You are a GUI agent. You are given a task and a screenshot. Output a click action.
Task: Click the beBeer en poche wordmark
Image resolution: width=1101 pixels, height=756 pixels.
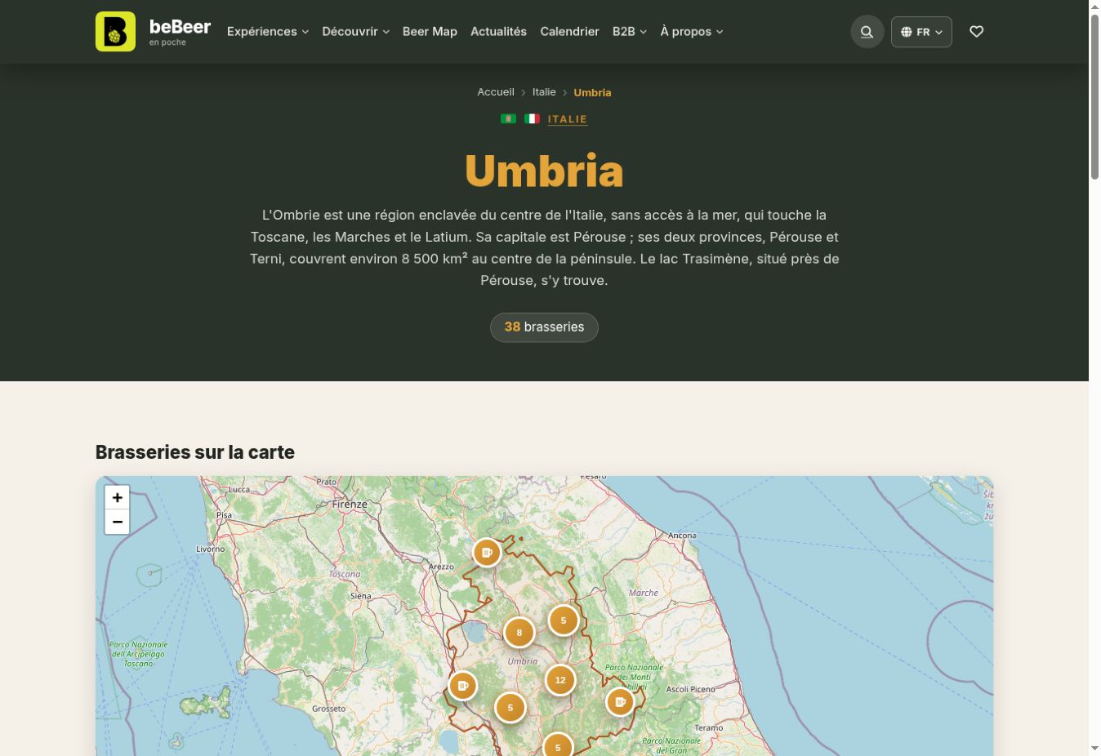point(180,32)
